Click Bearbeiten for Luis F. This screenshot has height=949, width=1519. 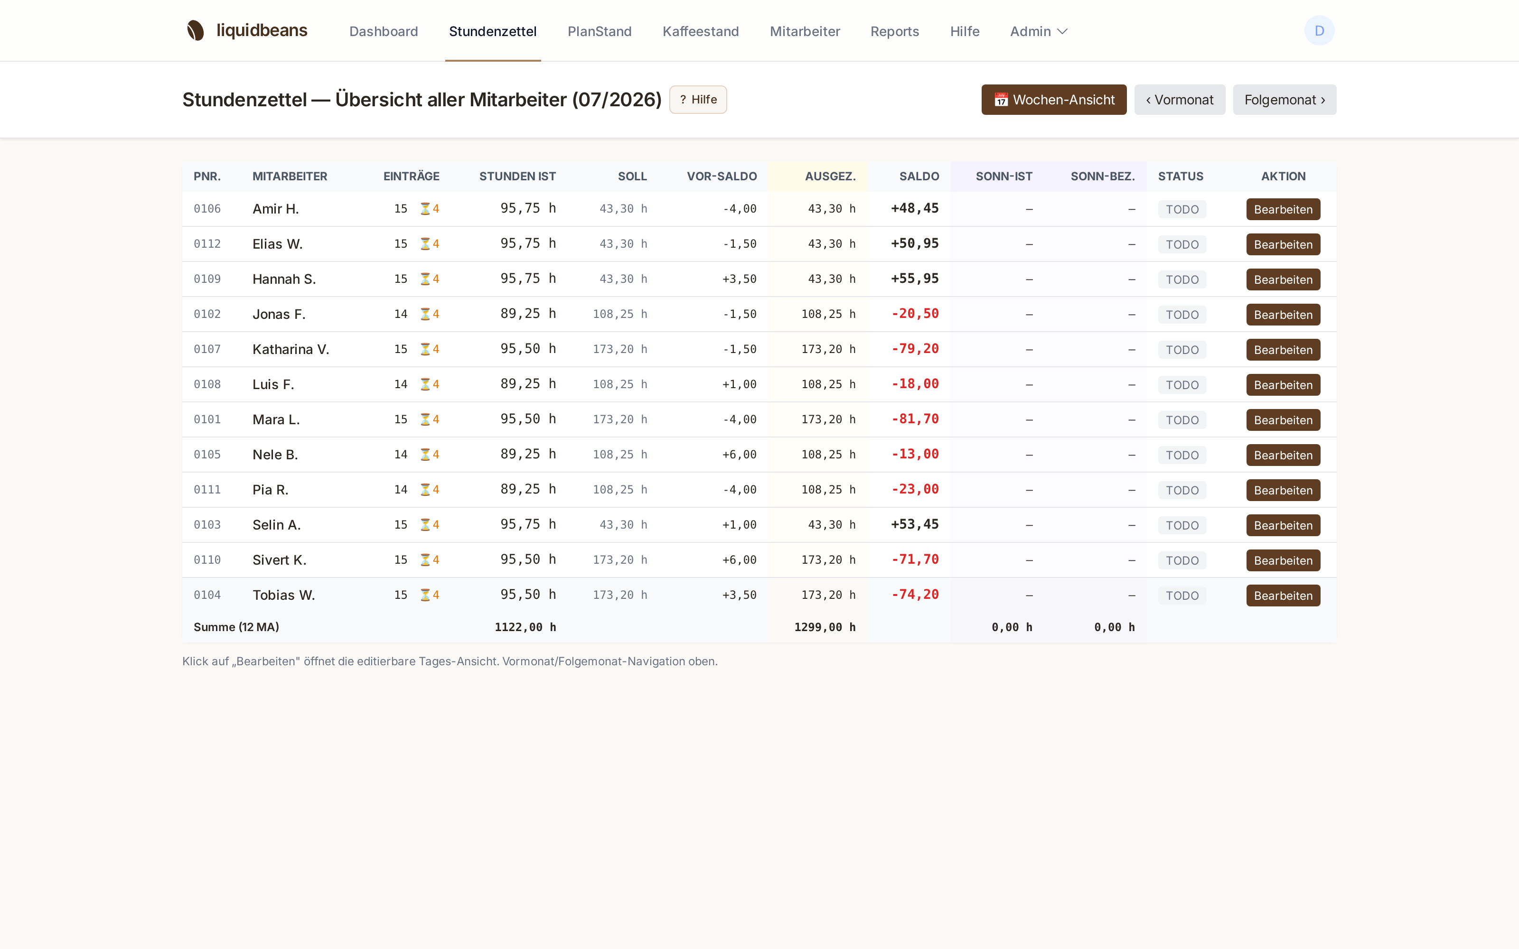tap(1283, 385)
